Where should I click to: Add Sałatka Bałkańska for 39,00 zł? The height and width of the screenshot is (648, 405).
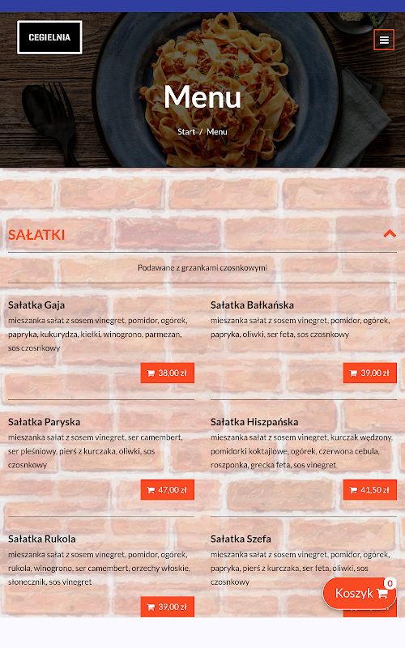[x=370, y=373]
